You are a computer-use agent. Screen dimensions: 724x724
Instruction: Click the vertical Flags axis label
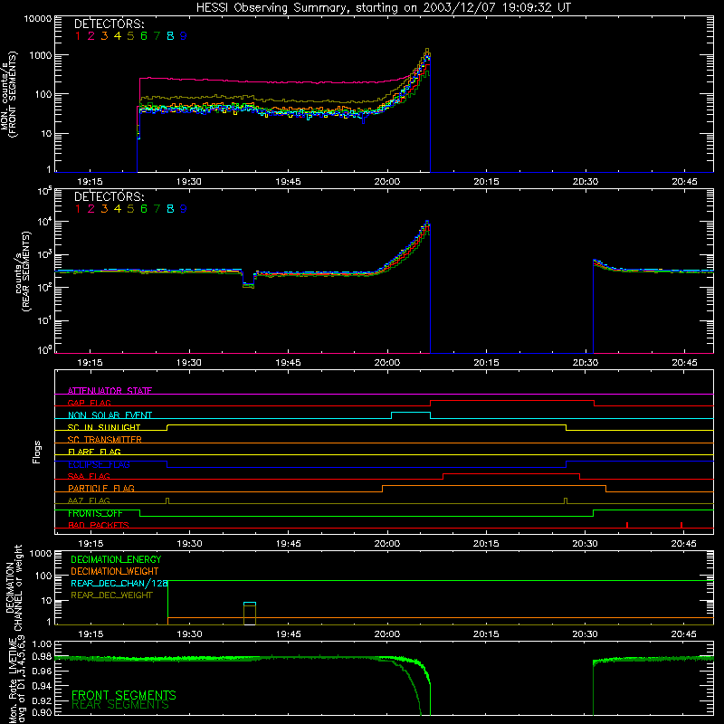pyautogui.click(x=37, y=452)
